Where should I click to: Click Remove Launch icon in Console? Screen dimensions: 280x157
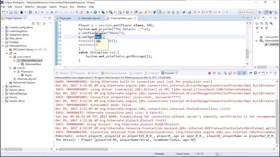[x=214, y=73]
